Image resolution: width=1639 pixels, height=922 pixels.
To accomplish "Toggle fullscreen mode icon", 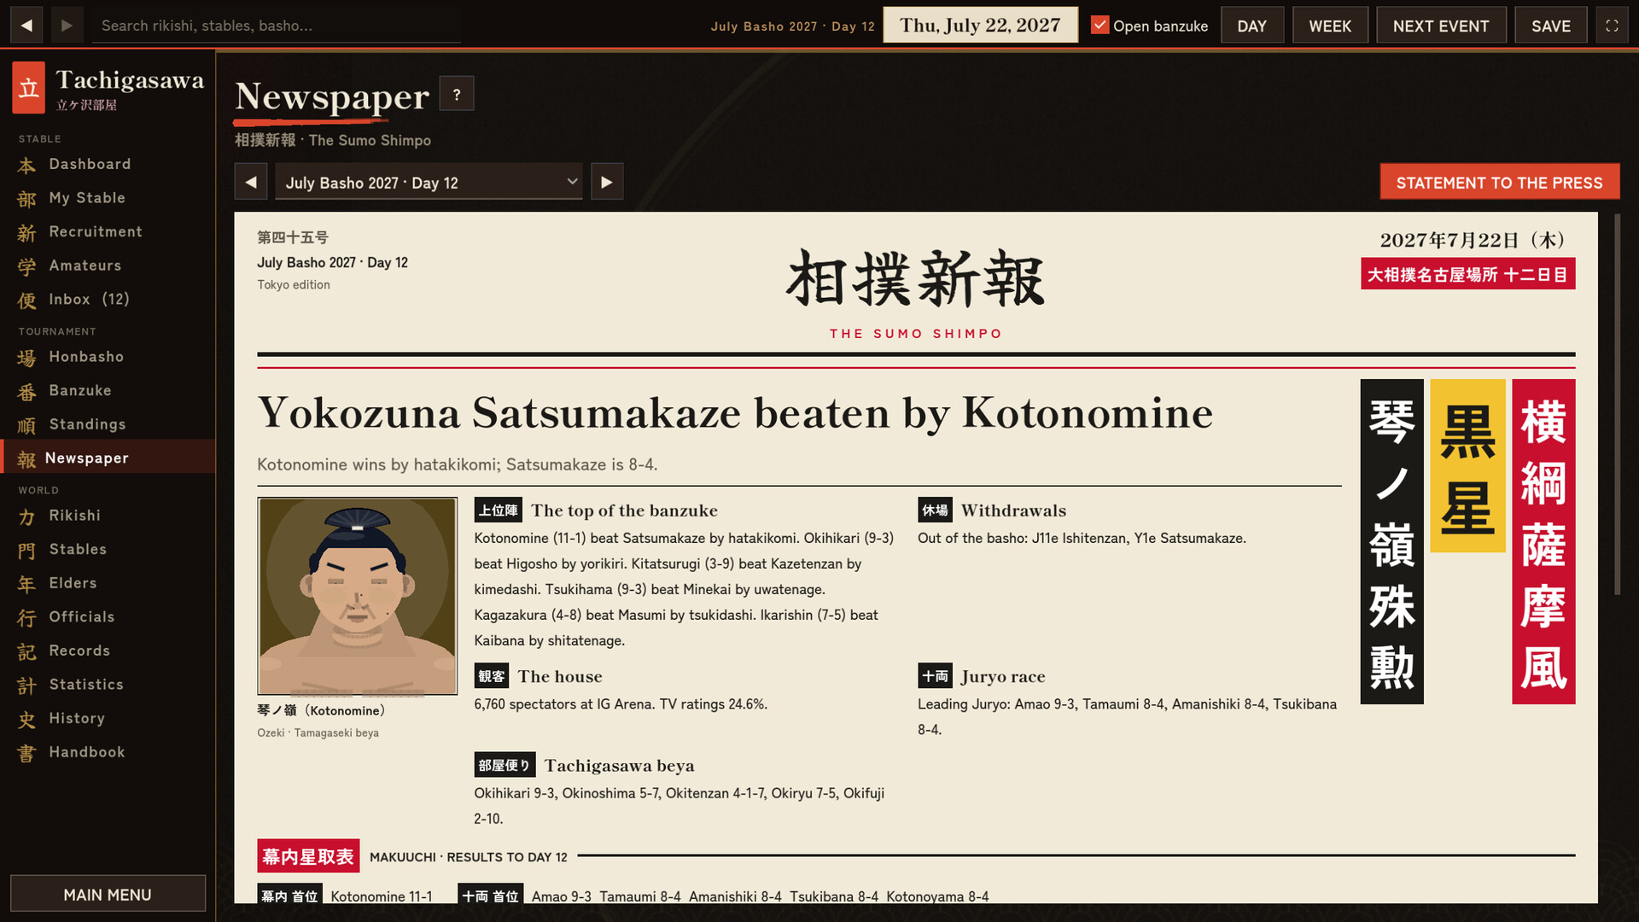I will (x=1612, y=26).
